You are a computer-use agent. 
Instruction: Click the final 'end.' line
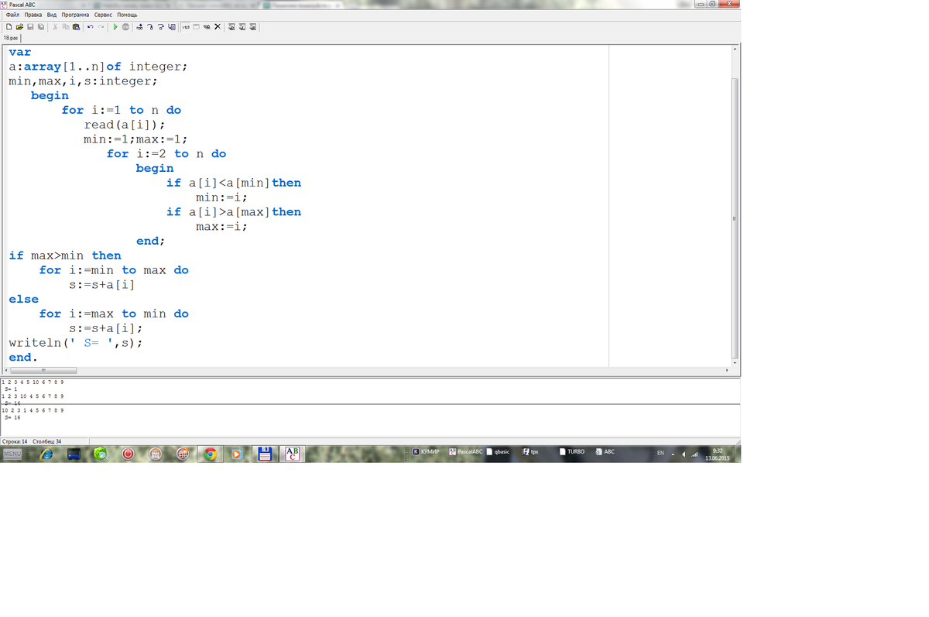point(23,358)
